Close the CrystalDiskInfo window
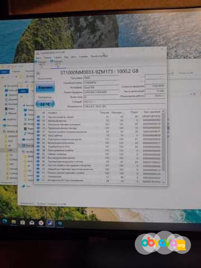Screen dimensions: 201x268 click(x=162, y=49)
